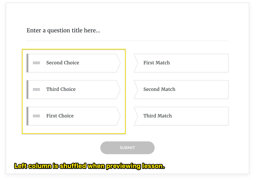Select the 'Third Choice' label text
This screenshot has height=183, width=254.
pos(61,89)
